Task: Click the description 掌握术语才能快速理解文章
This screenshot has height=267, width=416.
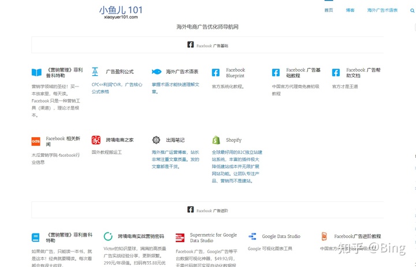Action: 176,88
